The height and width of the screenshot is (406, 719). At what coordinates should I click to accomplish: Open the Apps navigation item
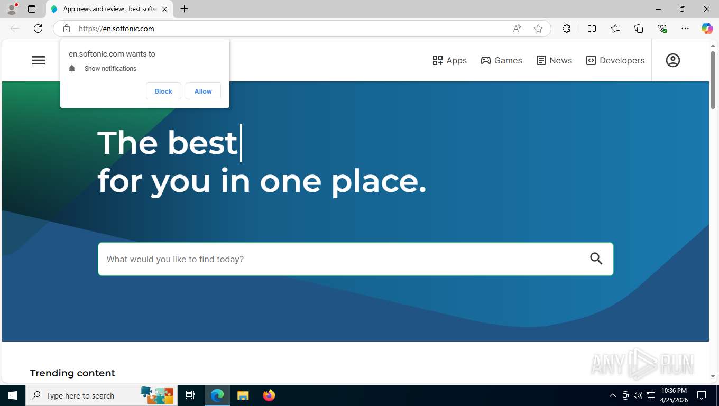[x=449, y=60]
